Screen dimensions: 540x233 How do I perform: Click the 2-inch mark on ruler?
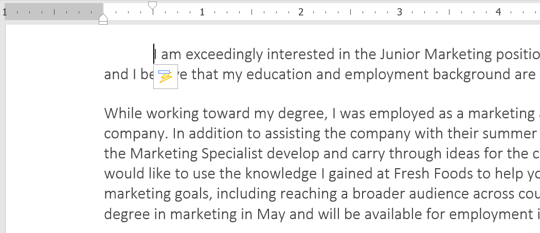[301, 11]
